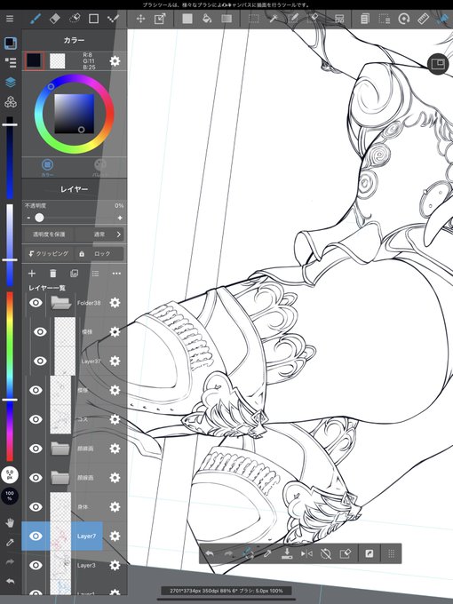Image resolution: width=453 pixels, height=604 pixels.
Task: Delete layer with trash icon
Action: tap(52, 273)
